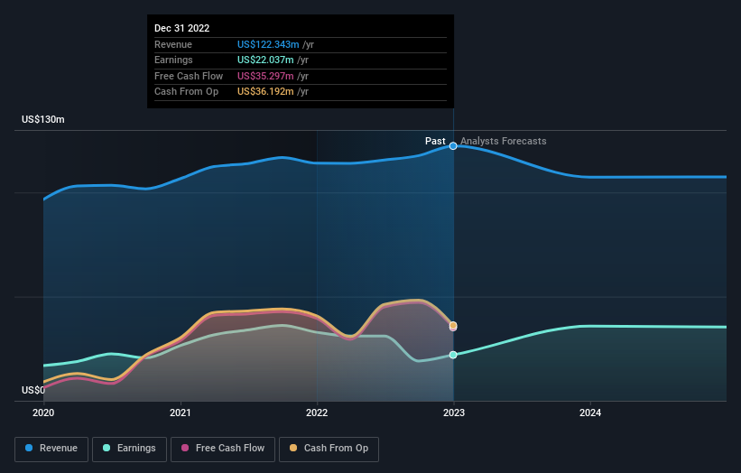Click the Free Cash Flow label in tooltip
This screenshot has height=473, width=741.
tap(189, 76)
